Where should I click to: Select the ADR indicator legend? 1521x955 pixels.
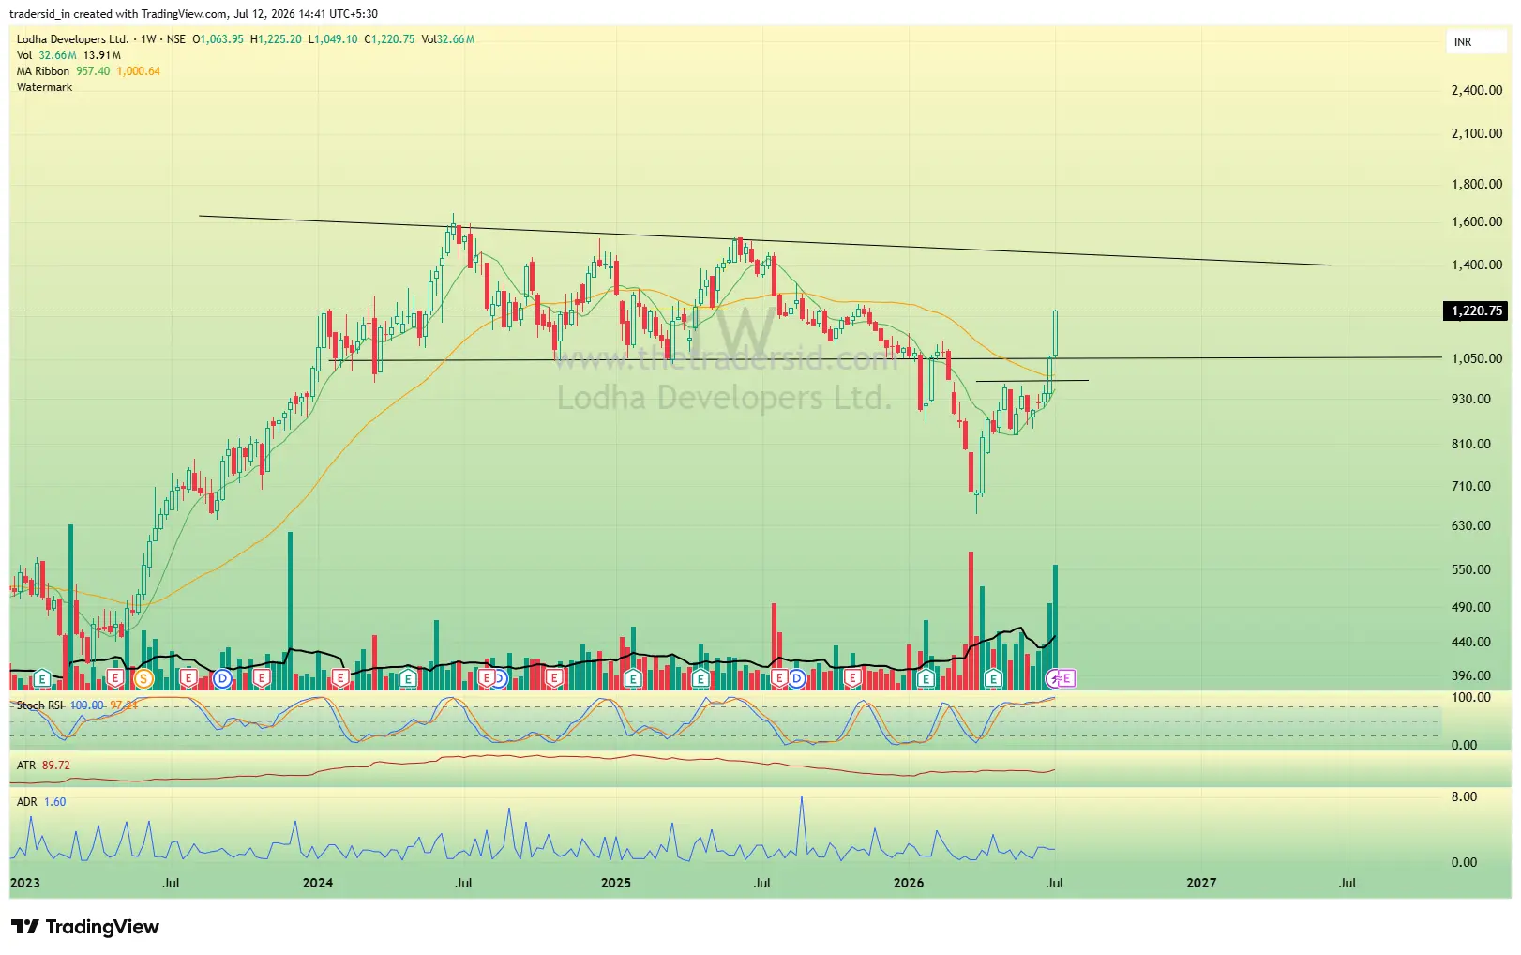pos(26,802)
